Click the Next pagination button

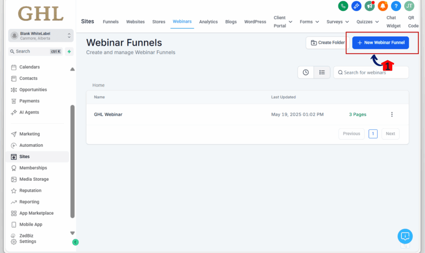coord(390,134)
